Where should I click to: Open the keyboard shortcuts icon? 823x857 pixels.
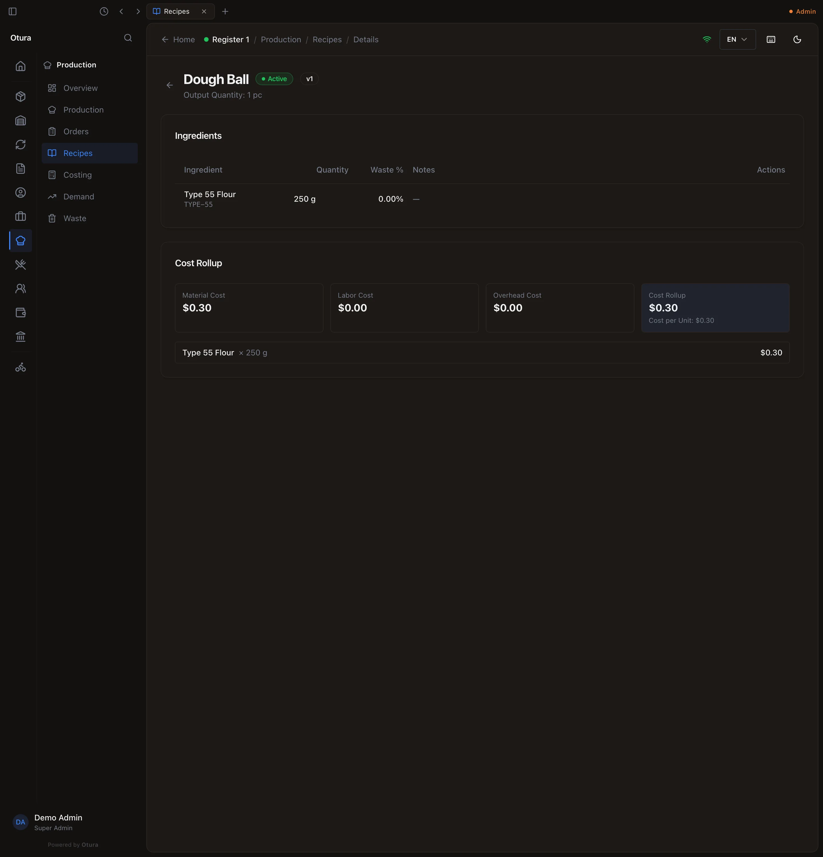pyautogui.click(x=771, y=40)
